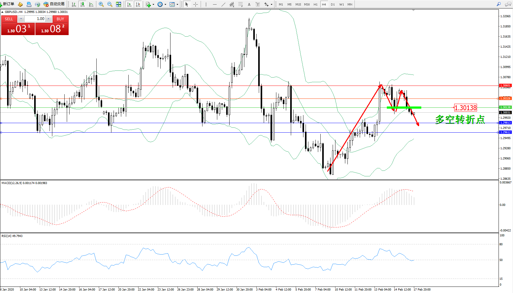513x293 pixels.
Task: Switch chart to Candlesticks mode
Action: [x=82, y=4]
